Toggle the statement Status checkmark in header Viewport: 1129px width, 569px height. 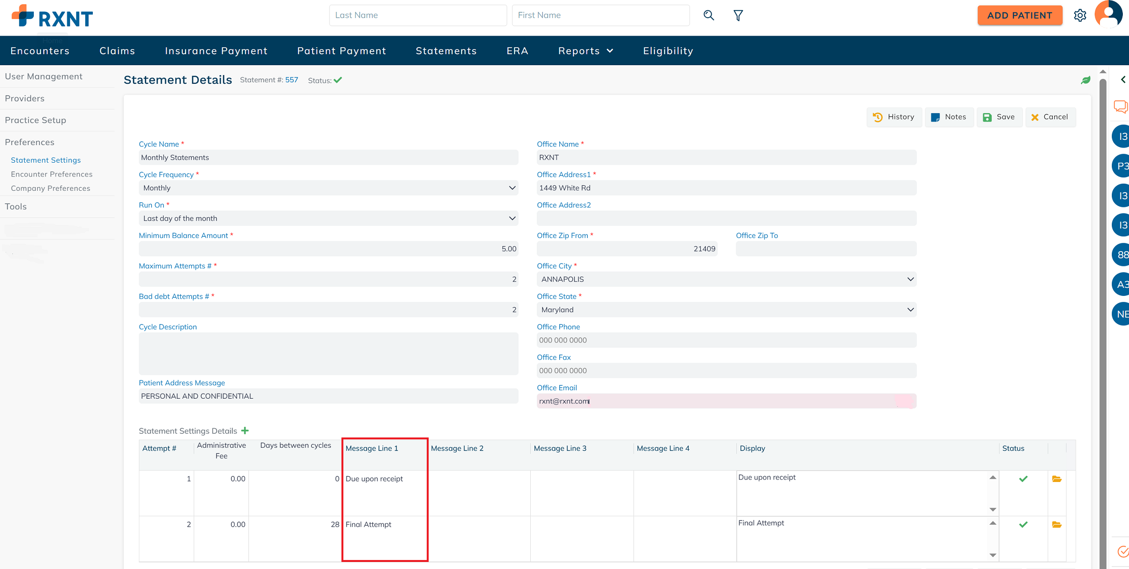coord(338,80)
